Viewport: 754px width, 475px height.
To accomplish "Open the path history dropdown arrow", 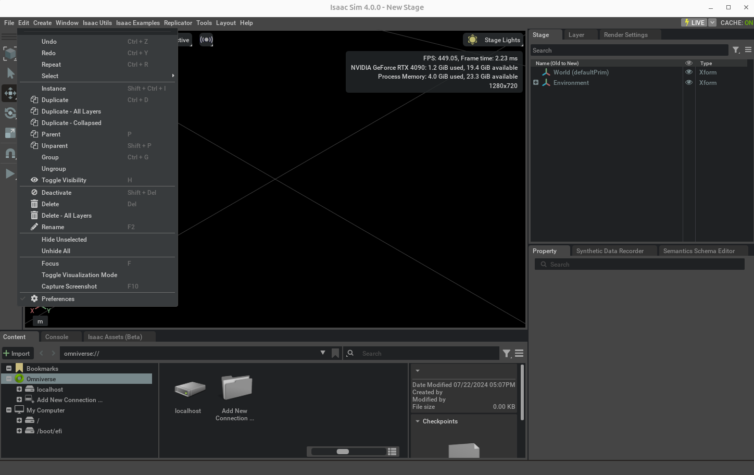I will click(x=323, y=353).
